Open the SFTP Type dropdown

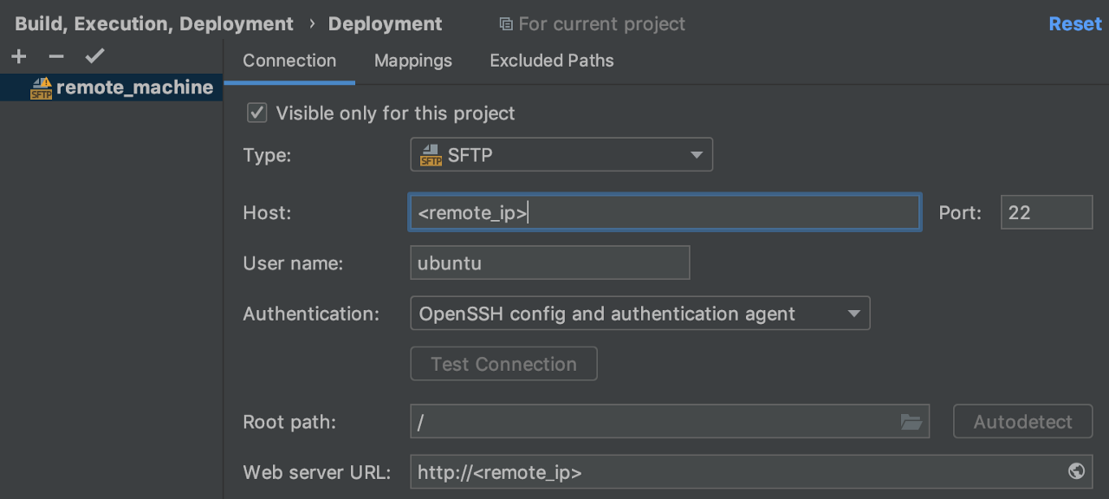[x=561, y=155]
